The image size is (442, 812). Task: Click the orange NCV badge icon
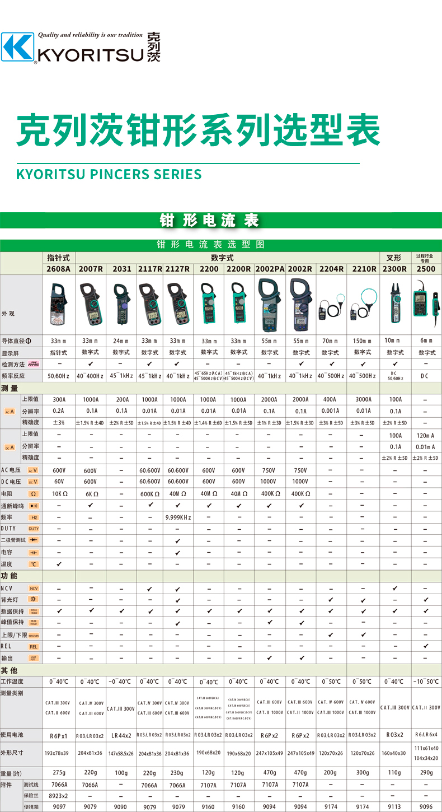click(34, 589)
